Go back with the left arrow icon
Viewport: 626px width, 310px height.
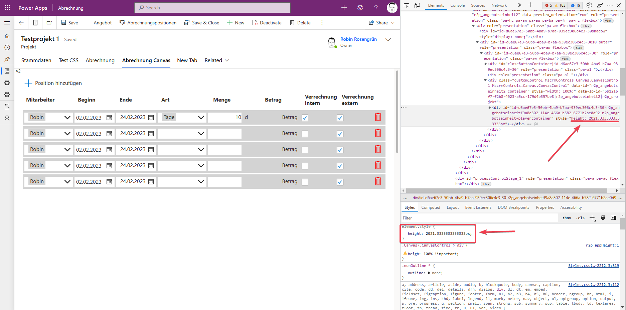(x=21, y=23)
